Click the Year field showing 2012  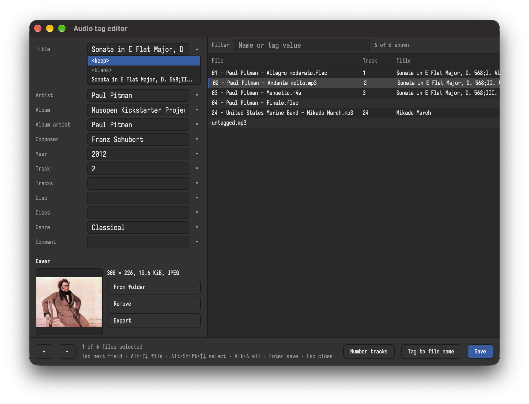[138, 154]
